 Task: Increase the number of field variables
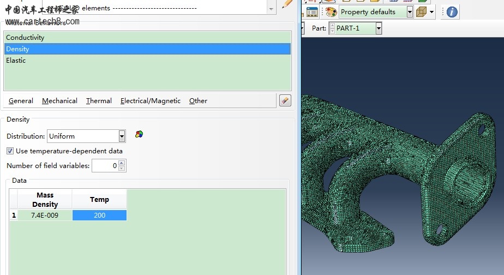(122, 163)
